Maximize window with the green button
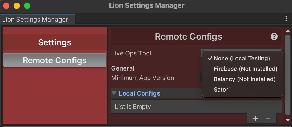 click(x=27, y=5)
